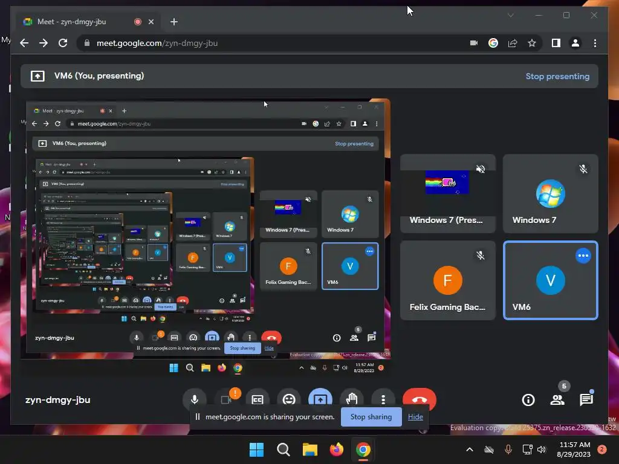Bookmark this tab with star icon

[x=532, y=43]
